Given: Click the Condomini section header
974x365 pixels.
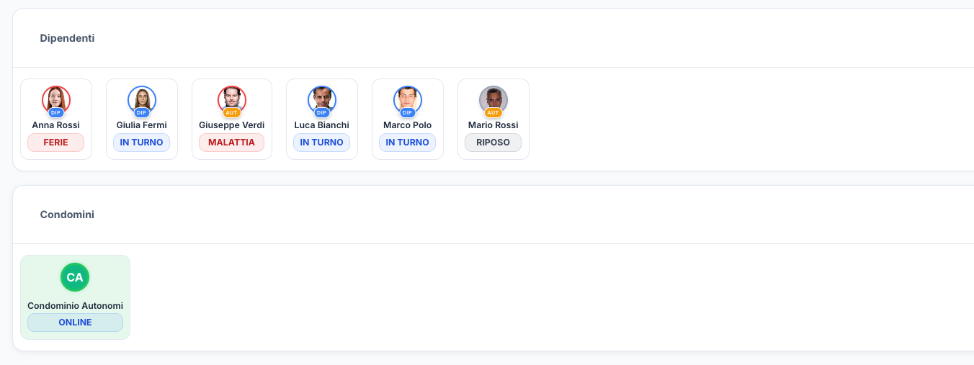Looking at the screenshot, I should pos(67,215).
